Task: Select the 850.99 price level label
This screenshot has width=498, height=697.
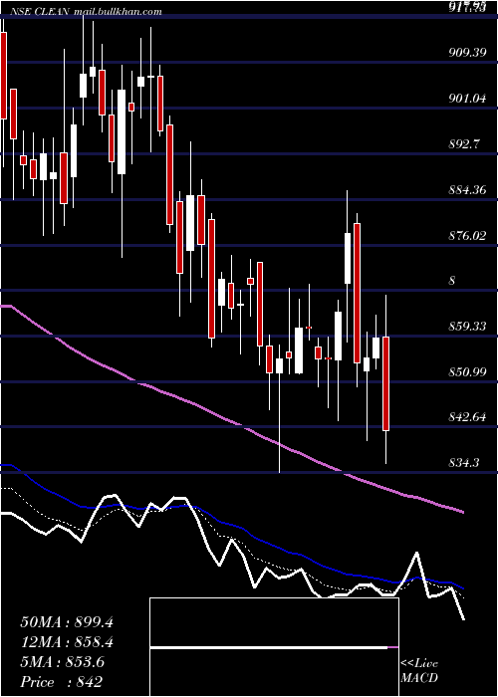Action: pyautogui.click(x=467, y=372)
